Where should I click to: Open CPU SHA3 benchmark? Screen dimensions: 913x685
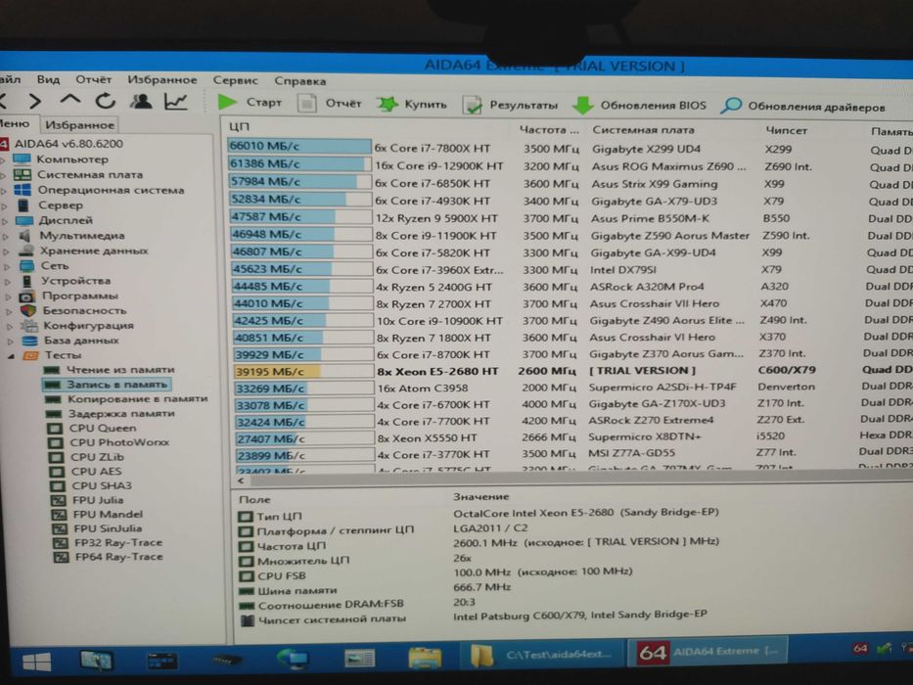click(x=102, y=485)
